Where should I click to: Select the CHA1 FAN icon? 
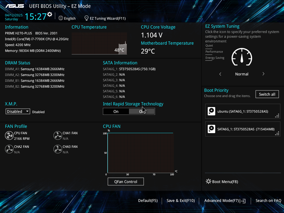58,135
